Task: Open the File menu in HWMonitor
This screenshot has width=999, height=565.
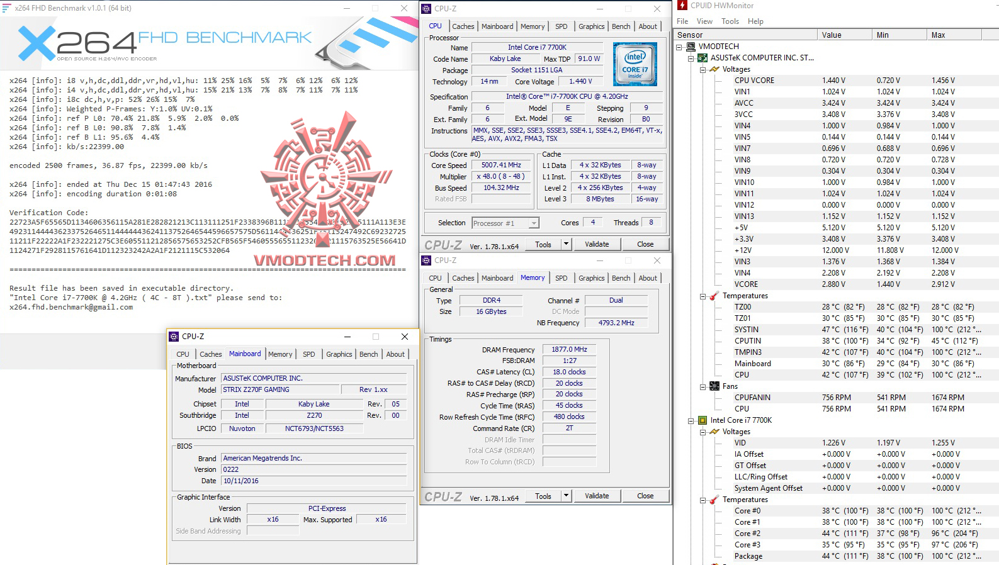Action: coord(682,21)
